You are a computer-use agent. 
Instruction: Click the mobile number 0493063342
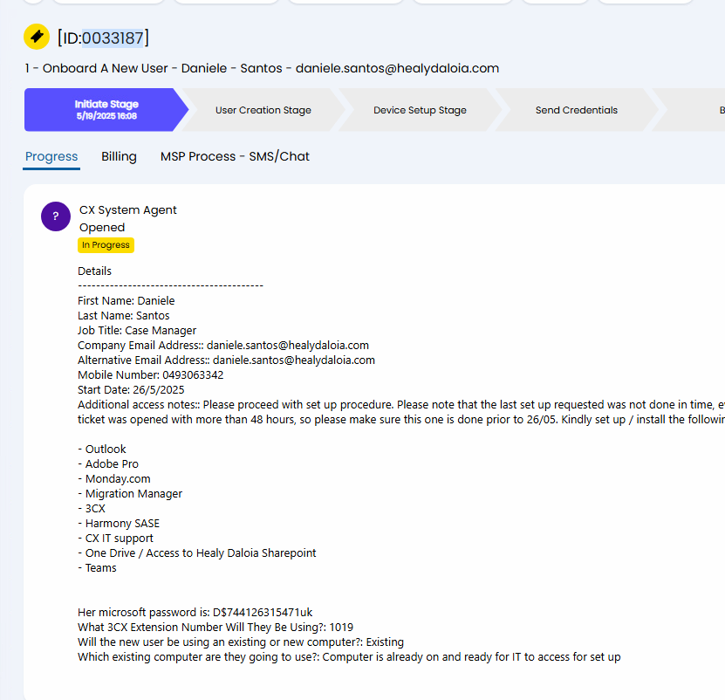(x=193, y=374)
